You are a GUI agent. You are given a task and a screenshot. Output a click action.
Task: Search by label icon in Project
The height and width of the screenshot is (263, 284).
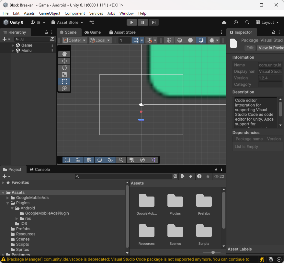(x=191, y=176)
